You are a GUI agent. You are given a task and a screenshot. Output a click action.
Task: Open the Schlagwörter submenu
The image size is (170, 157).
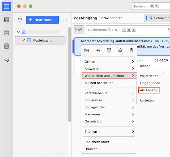(109, 107)
